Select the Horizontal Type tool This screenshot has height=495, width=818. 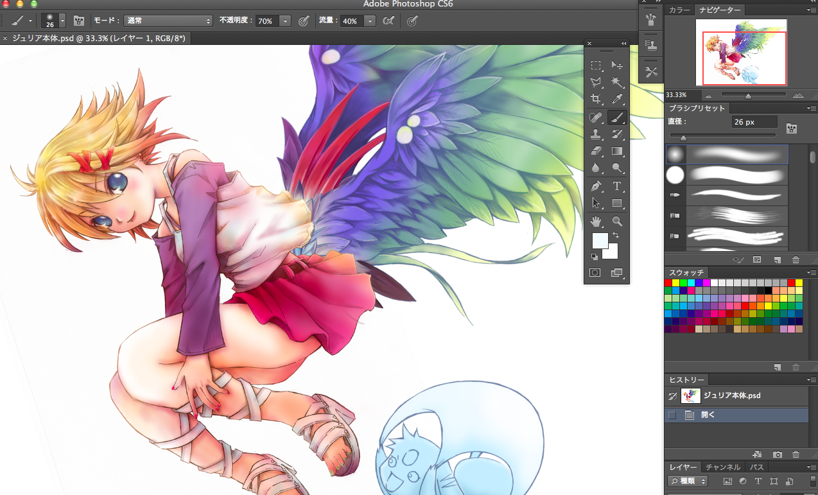point(617,186)
